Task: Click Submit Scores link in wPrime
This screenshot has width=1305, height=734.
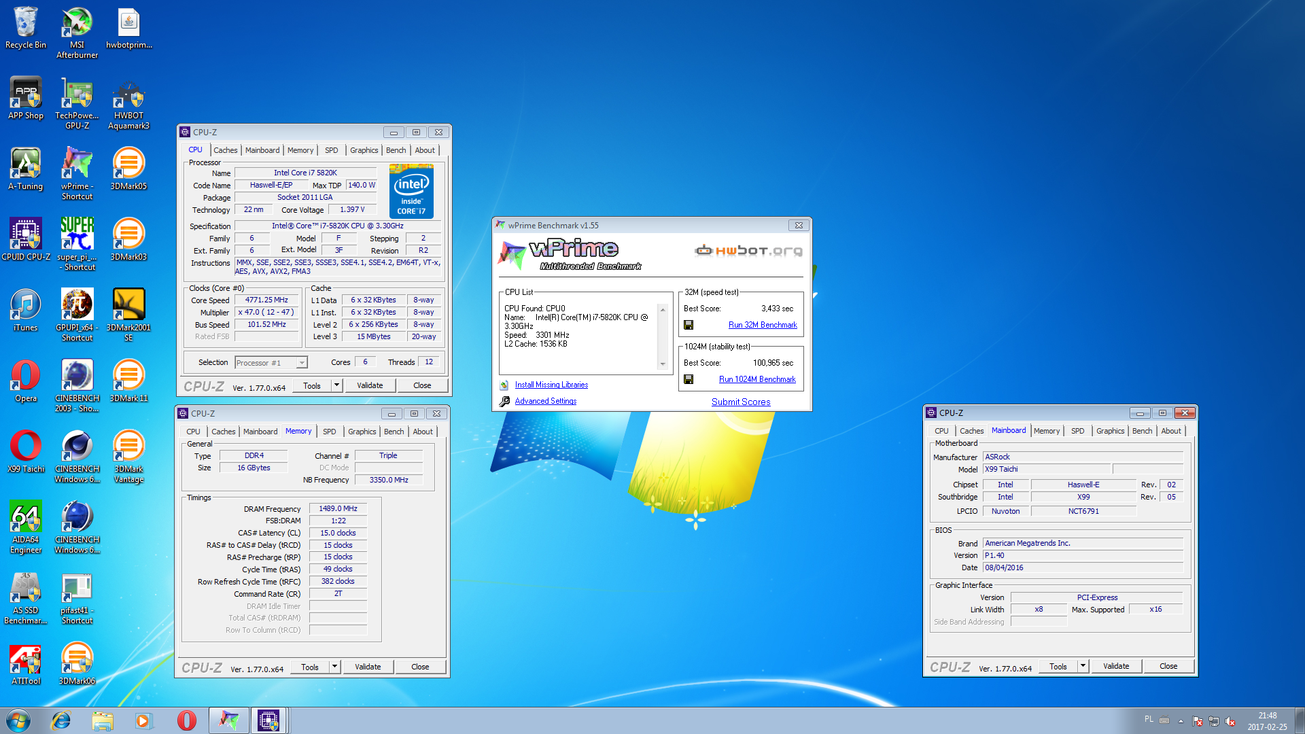Action: tap(741, 402)
